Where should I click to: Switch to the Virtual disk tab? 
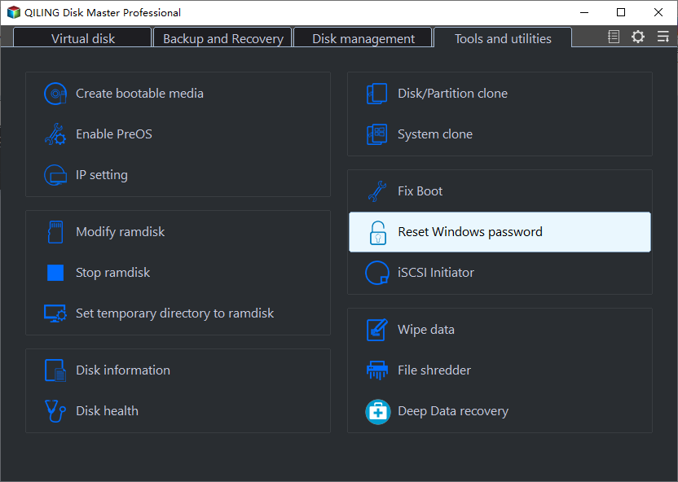click(x=82, y=38)
